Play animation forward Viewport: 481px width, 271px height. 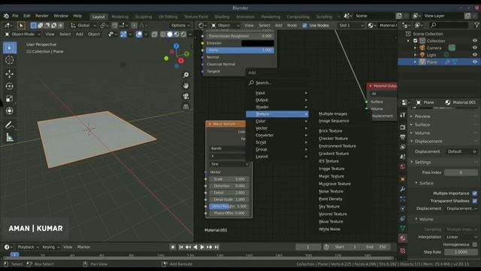pyautogui.click(x=202, y=247)
